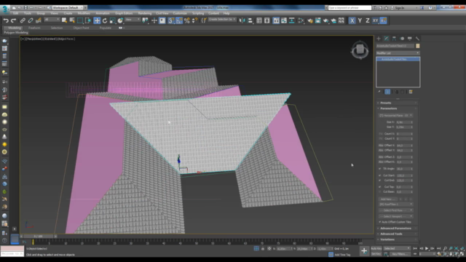Switch to the Freeform ribbon tab

point(34,28)
